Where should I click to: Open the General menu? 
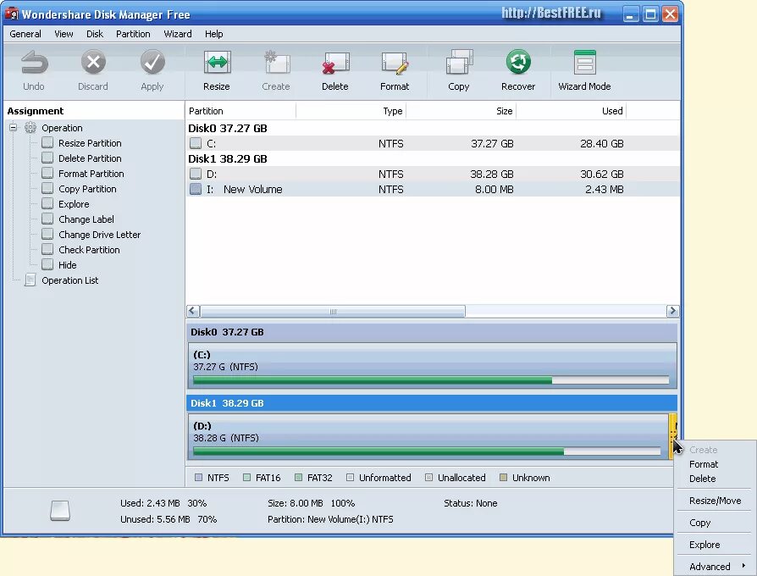25,34
